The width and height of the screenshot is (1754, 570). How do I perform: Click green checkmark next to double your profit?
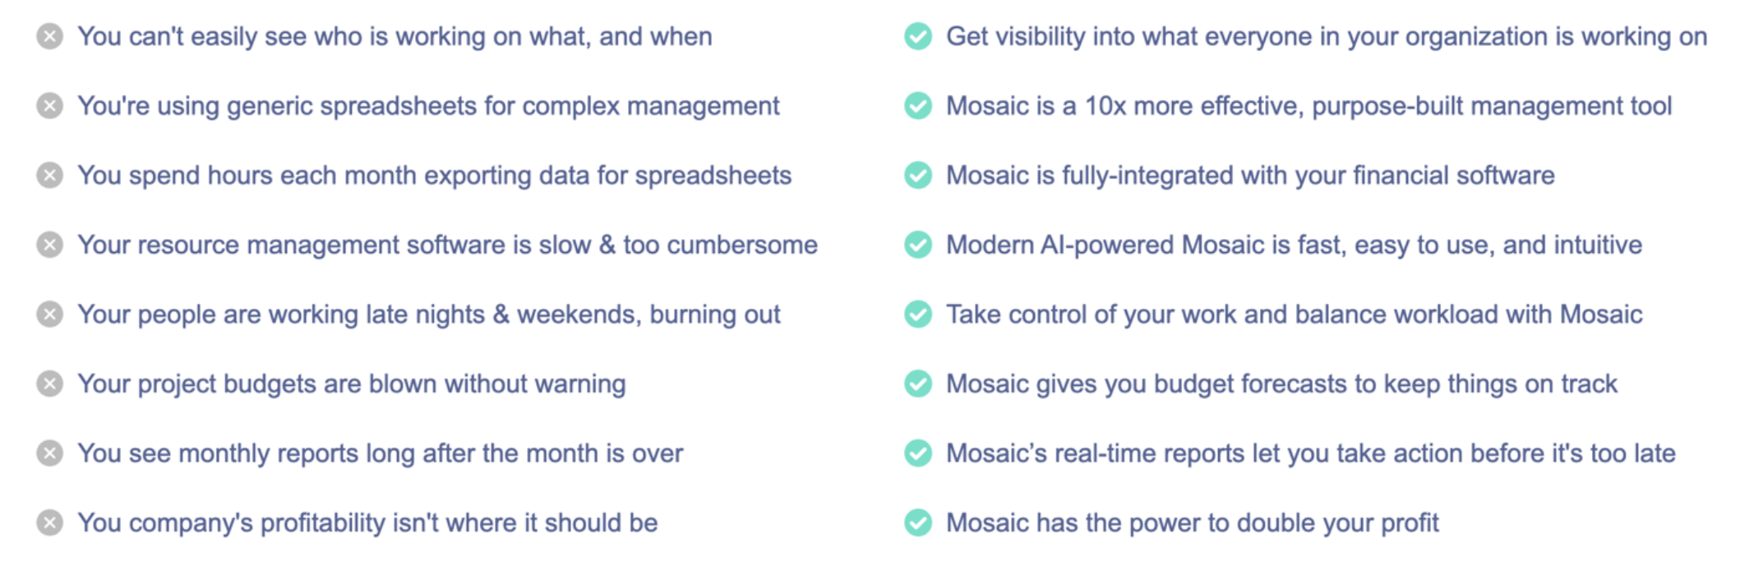[918, 522]
